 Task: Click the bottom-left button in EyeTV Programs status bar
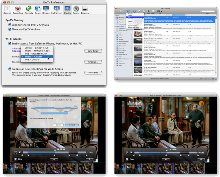pyautogui.click(x=118, y=79)
